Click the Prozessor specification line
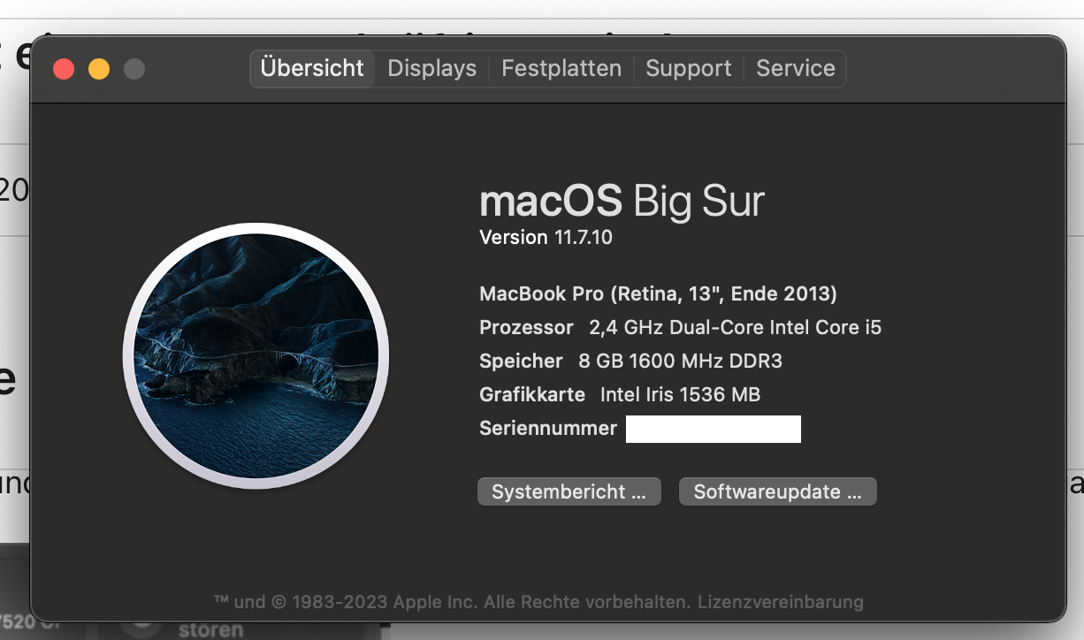Viewport: 1084px width, 640px height. click(x=680, y=327)
